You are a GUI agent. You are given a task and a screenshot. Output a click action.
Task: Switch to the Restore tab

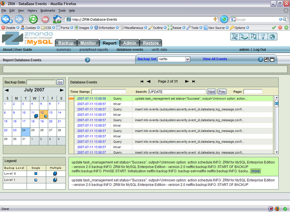click(x=150, y=43)
